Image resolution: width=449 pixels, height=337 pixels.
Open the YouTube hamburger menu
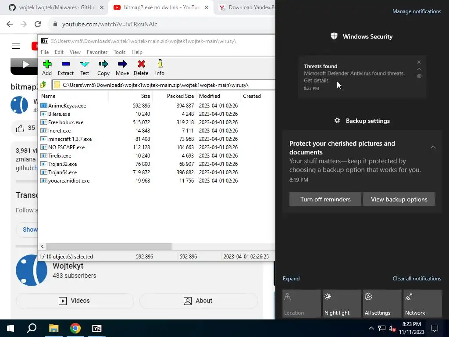(x=16, y=46)
